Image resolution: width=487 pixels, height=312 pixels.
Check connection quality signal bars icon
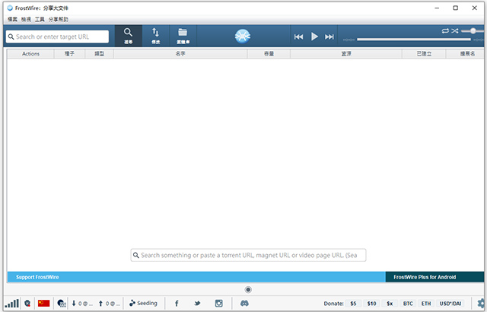tap(12, 304)
